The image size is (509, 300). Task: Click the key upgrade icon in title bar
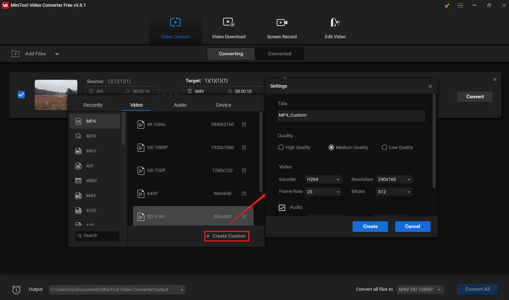point(447,5)
